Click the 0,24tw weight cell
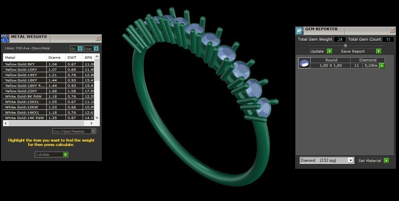This screenshot has width=399, height=201. point(371,65)
